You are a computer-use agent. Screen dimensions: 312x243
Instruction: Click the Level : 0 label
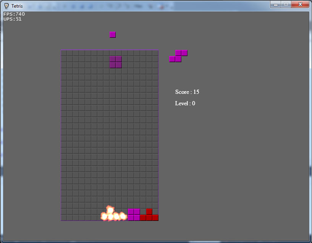[x=185, y=103]
